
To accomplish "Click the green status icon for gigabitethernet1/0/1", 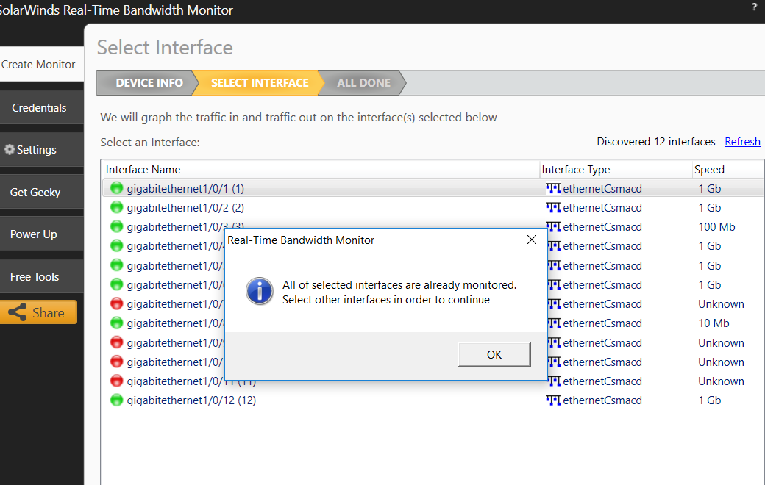I will point(116,188).
